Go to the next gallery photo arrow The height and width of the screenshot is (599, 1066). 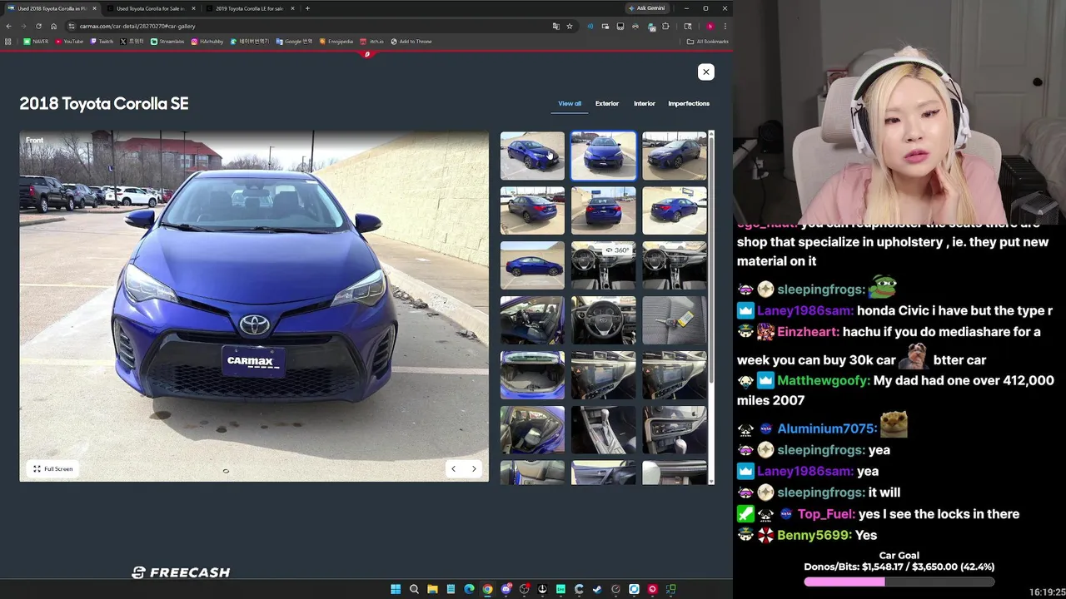click(x=474, y=469)
